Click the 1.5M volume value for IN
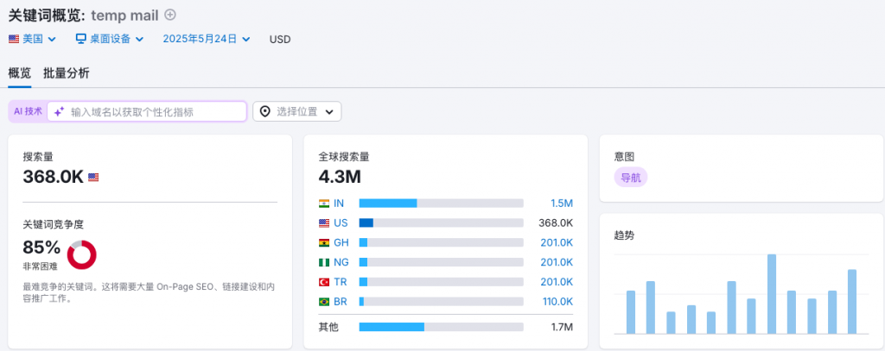Viewport: 885px width, 351px height. tap(562, 204)
